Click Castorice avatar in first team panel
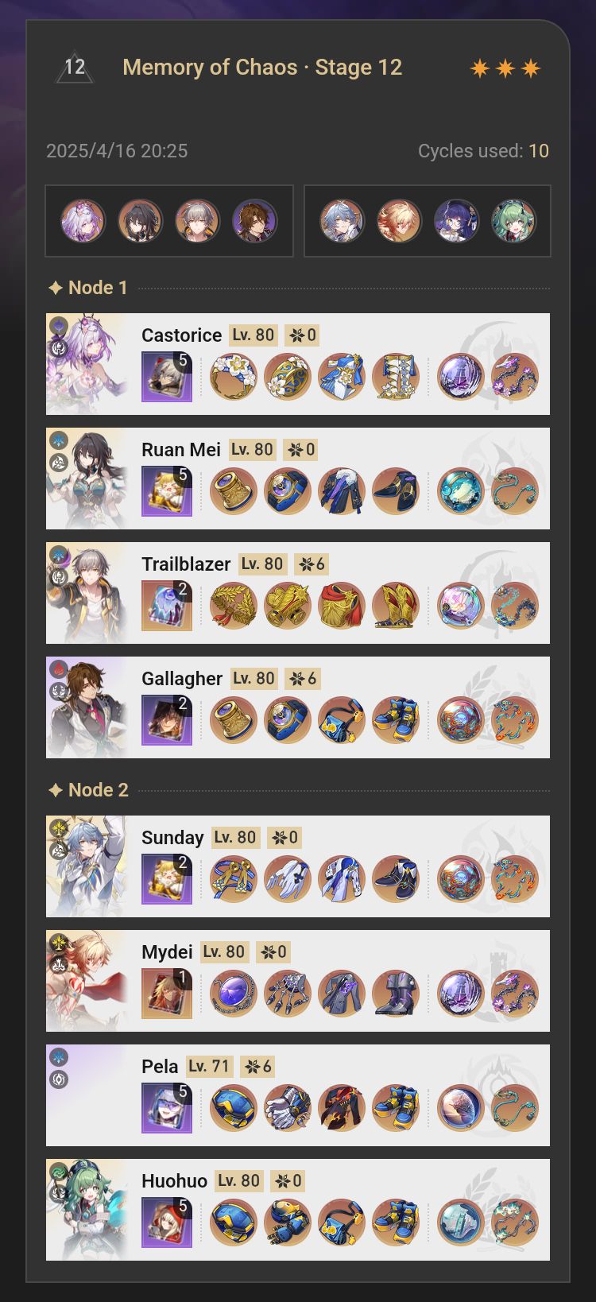The height and width of the screenshot is (1302, 596). click(x=83, y=221)
